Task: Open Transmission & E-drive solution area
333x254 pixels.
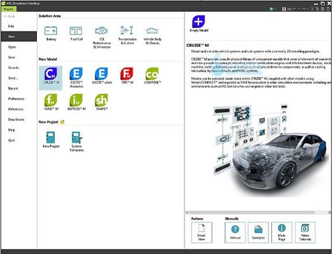Action: [x=127, y=35]
